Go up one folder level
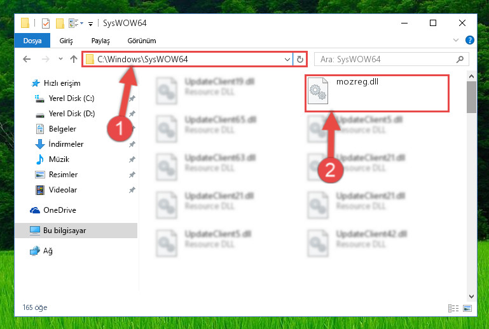This screenshot has width=489, height=329. (74, 59)
